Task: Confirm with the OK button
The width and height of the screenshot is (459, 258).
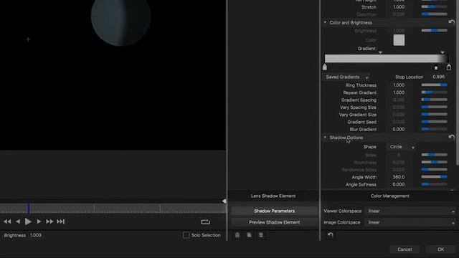Action: (440, 249)
